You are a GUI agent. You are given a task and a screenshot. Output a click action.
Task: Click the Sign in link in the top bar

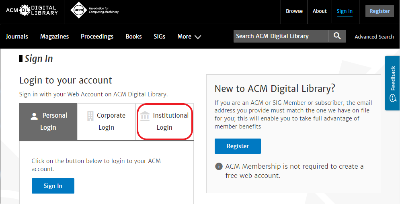[345, 11]
